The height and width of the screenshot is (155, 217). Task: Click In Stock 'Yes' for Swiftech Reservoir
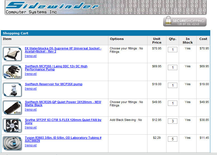188,84
